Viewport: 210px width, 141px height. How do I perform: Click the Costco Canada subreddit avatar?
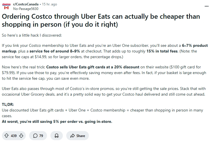tap(6, 6)
